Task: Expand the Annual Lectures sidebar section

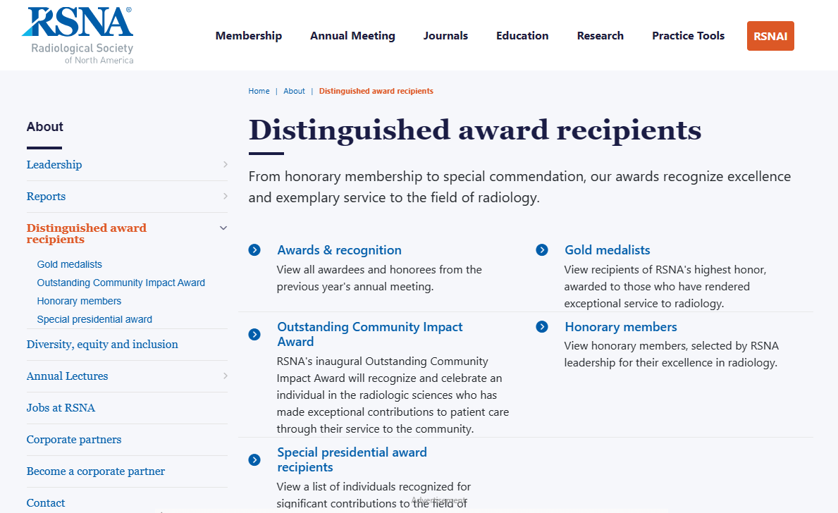Action: 225,376
